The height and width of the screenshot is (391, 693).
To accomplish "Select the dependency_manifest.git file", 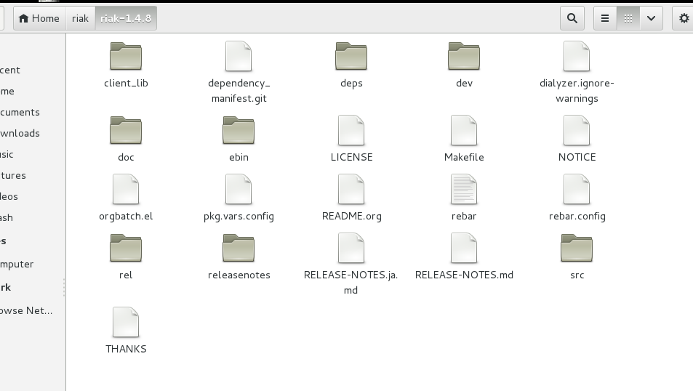I will pos(239,56).
